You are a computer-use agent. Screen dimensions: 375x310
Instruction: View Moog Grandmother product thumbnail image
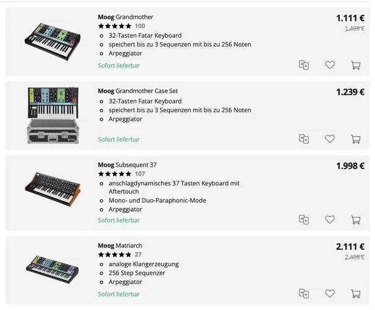52,41
